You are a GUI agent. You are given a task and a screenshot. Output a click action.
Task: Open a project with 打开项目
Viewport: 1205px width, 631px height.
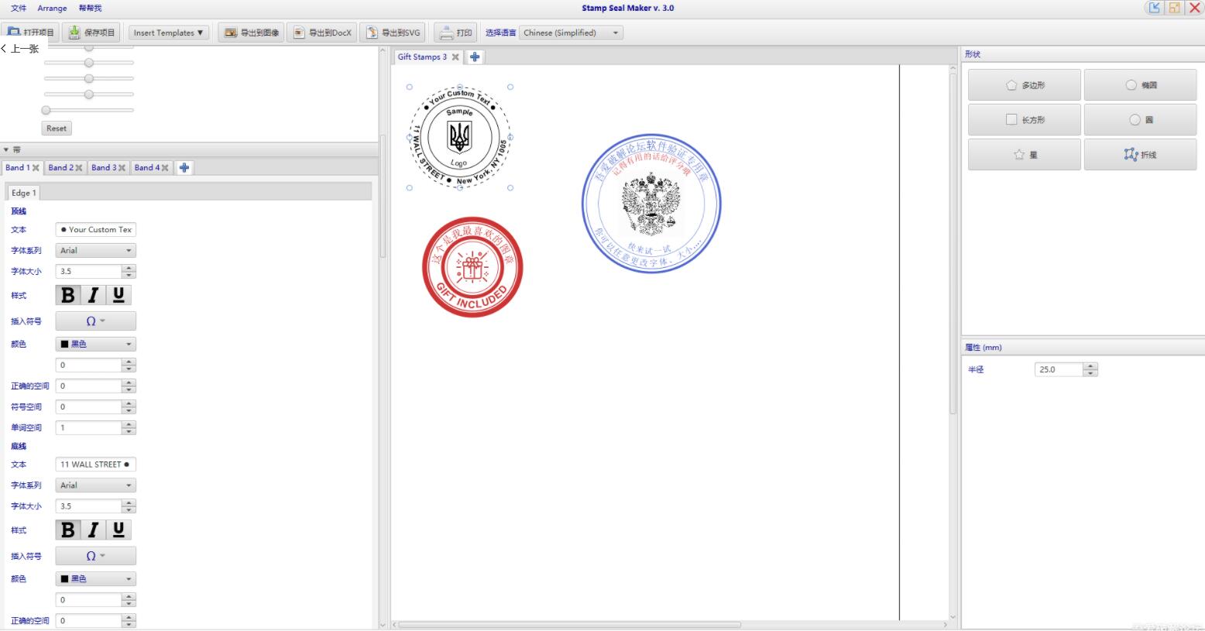tap(30, 33)
